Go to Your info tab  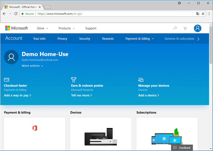[x=39, y=38]
